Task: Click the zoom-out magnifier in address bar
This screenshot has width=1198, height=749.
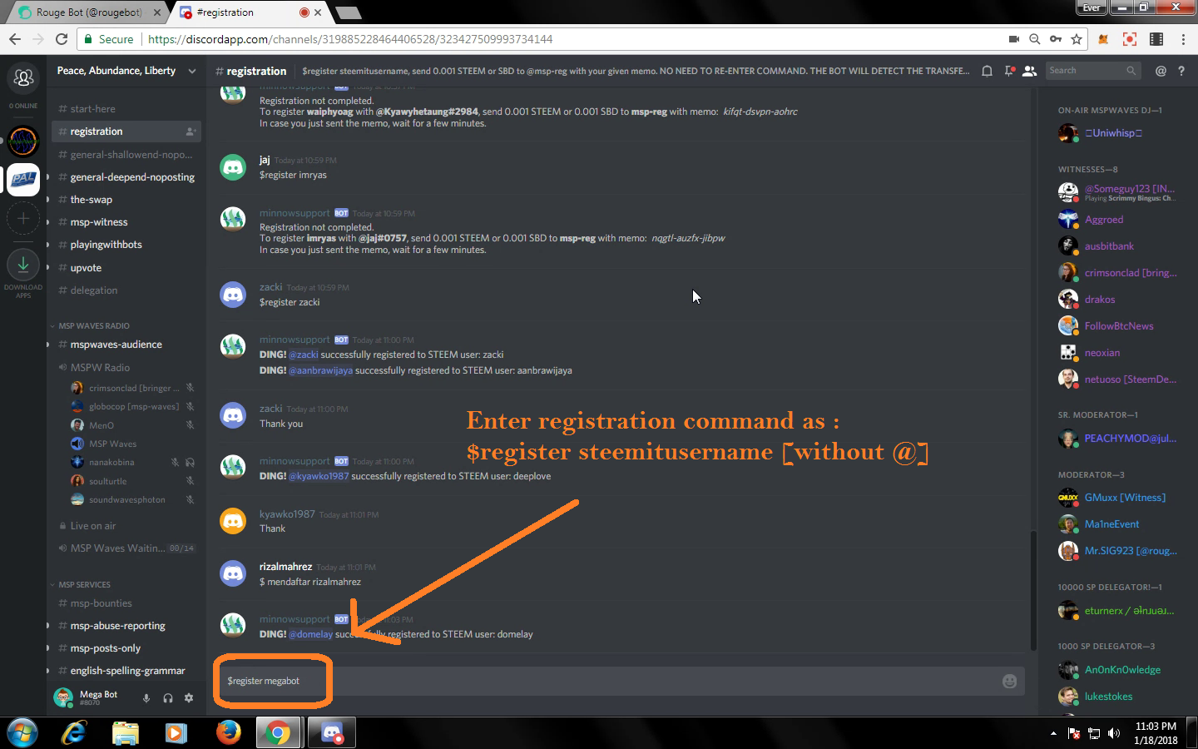Action: 1035,39
